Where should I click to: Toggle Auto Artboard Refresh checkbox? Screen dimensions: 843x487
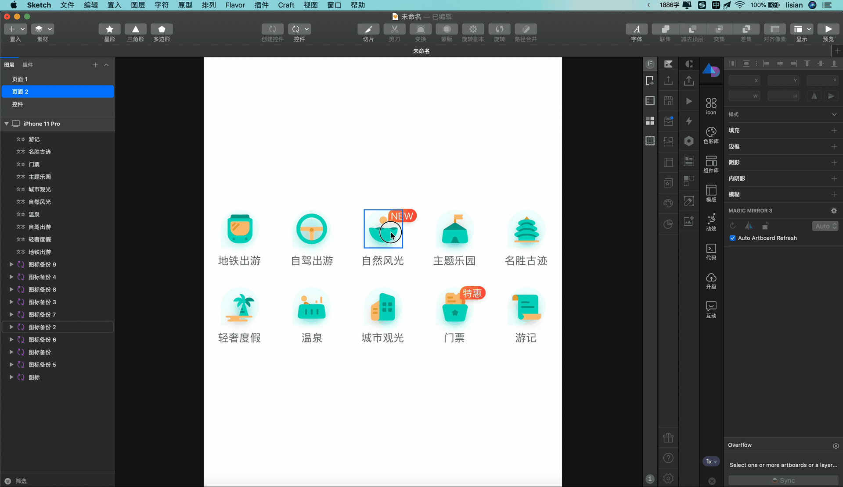tap(732, 238)
